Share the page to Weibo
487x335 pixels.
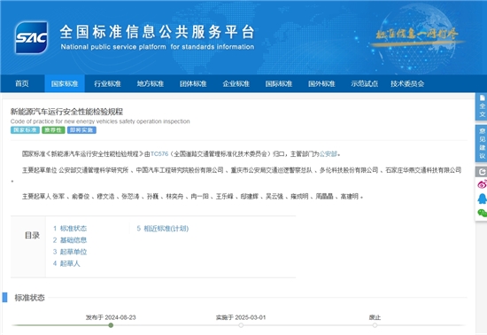click(x=482, y=184)
